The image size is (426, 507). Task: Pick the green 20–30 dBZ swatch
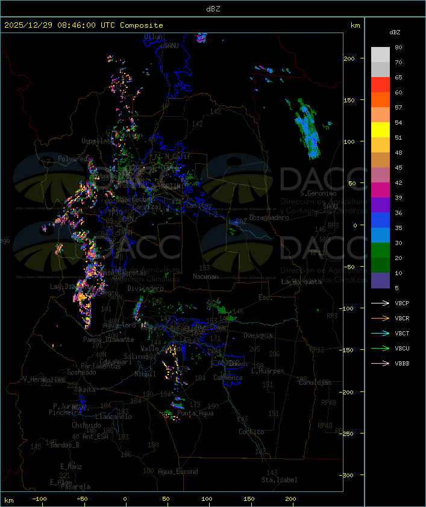[380, 250]
